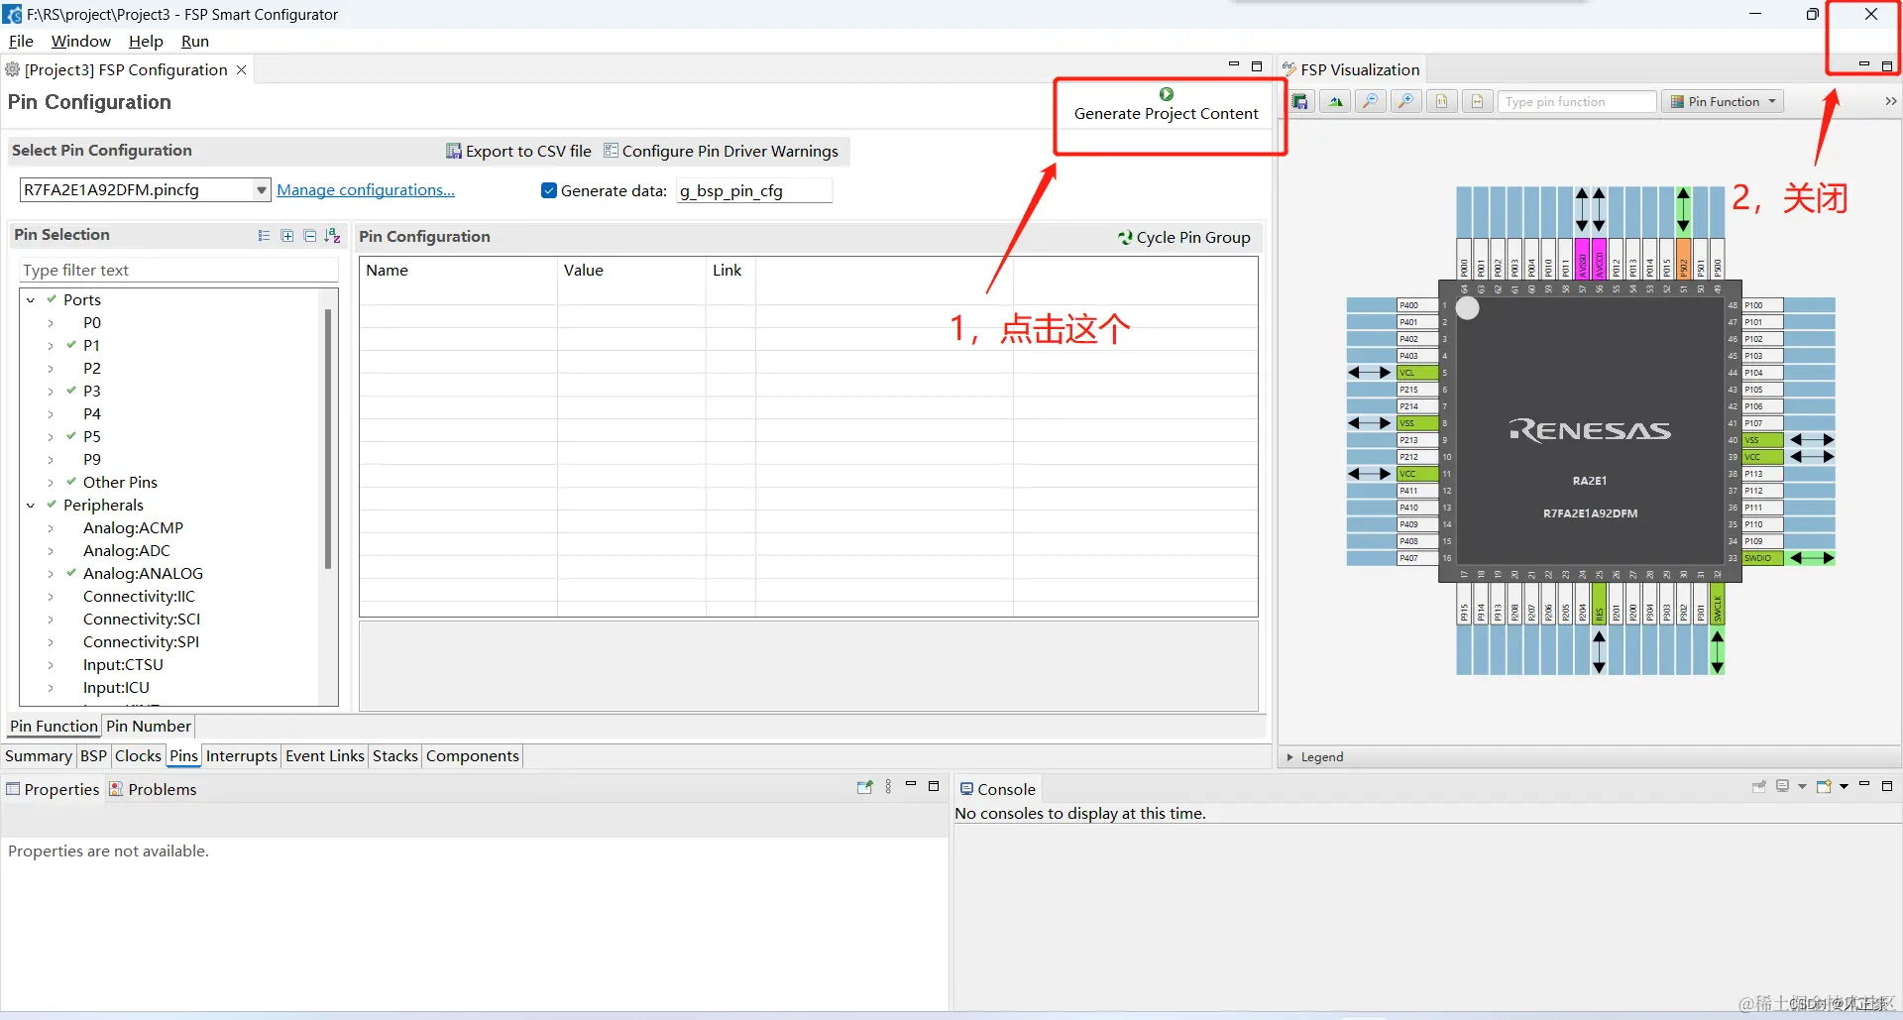1903x1020 pixels.
Task: Maximize the Properties panel
Action: point(934,785)
